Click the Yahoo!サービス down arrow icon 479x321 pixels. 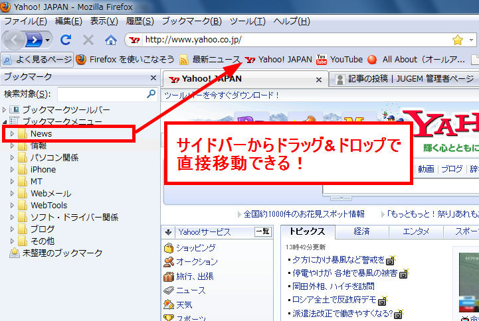point(168,232)
